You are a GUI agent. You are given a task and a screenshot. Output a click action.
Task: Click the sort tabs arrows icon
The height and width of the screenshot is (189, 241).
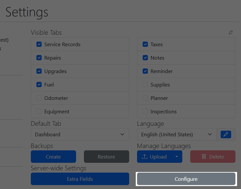pyautogui.click(x=231, y=32)
